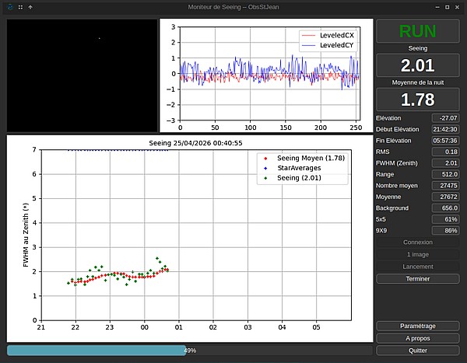
Task: Click the LeveledCX legend entry
Action: (328, 36)
